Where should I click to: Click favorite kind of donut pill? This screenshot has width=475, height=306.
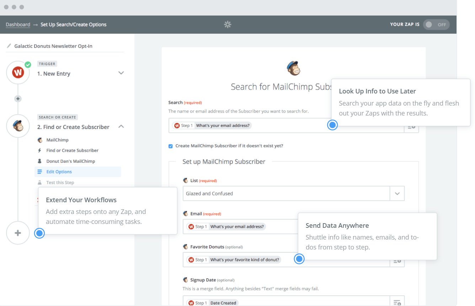pyautogui.click(x=234, y=260)
